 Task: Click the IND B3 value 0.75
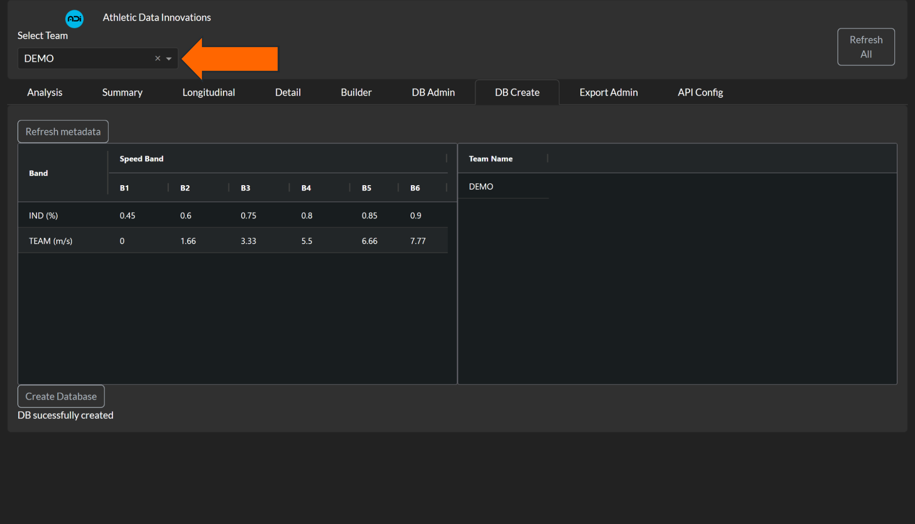click(249, 215)
